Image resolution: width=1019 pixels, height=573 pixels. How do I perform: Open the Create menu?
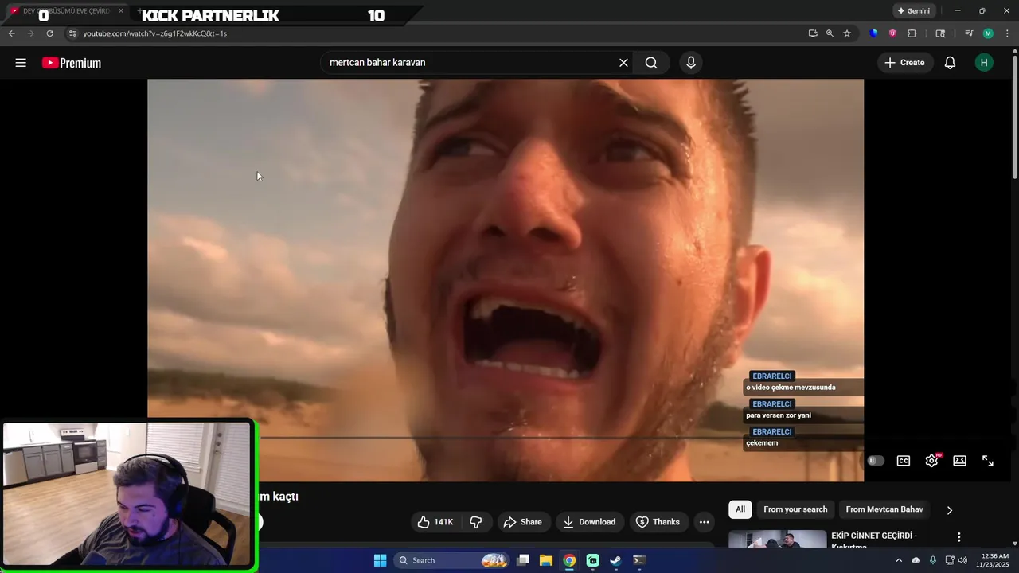point(904,63)
